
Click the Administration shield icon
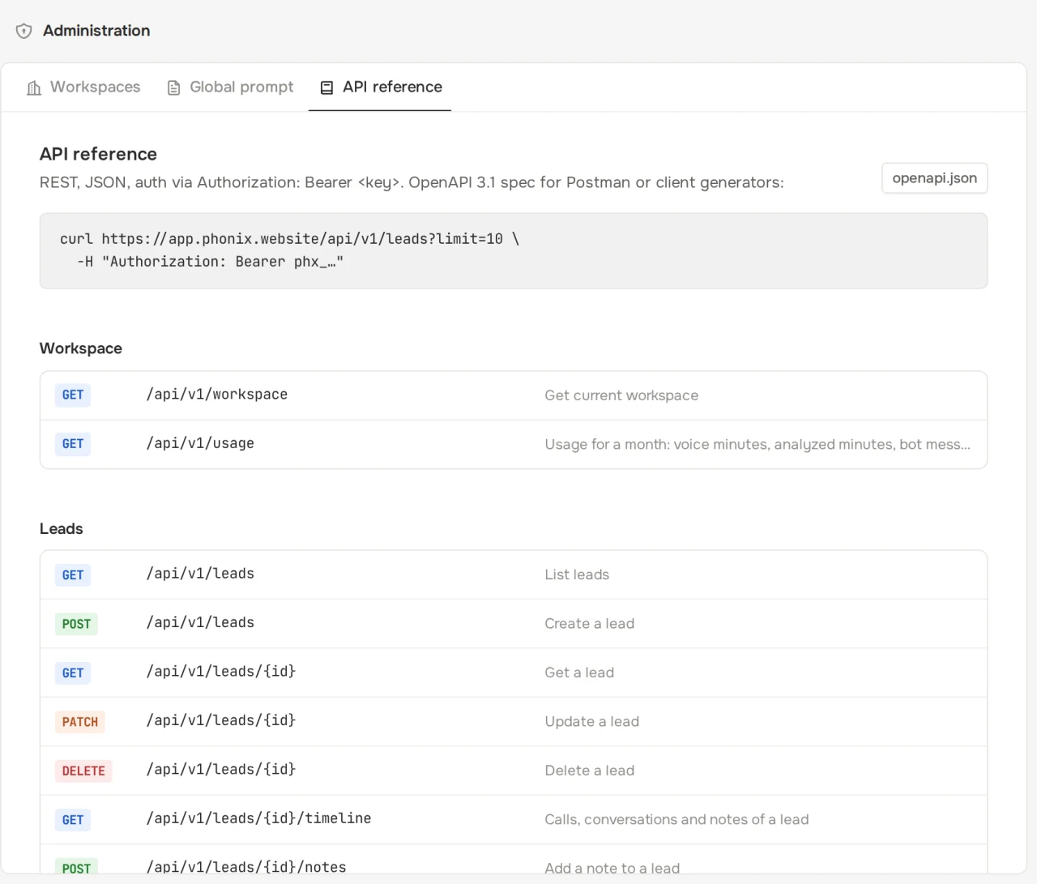pos(24,31)
